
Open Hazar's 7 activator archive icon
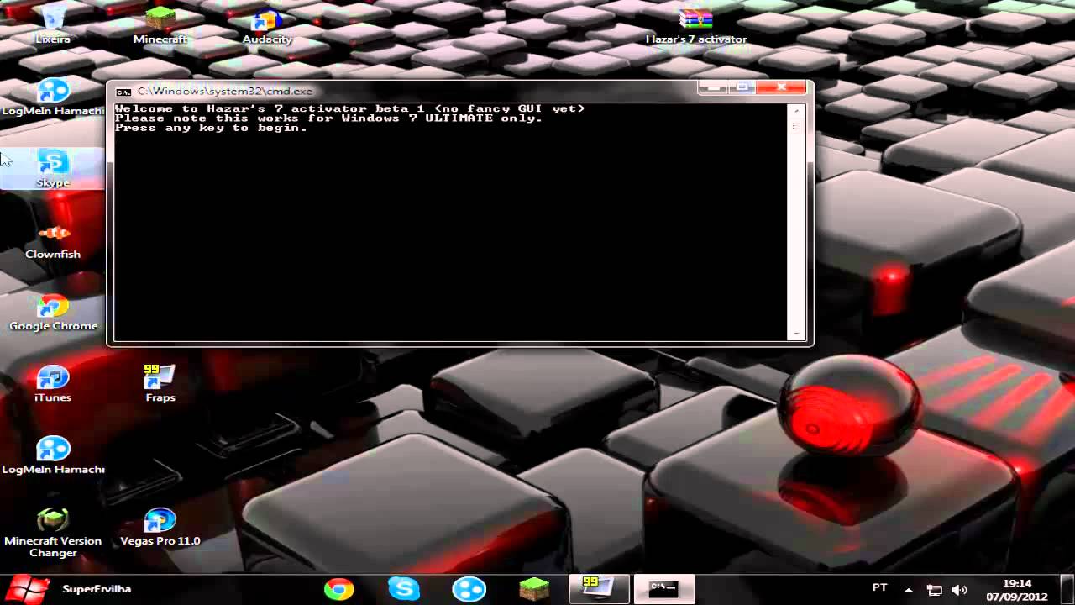point(695,25)
